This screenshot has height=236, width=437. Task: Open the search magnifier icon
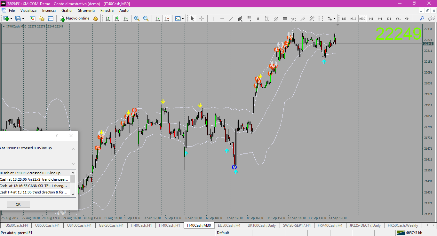(x=422, y=19)
